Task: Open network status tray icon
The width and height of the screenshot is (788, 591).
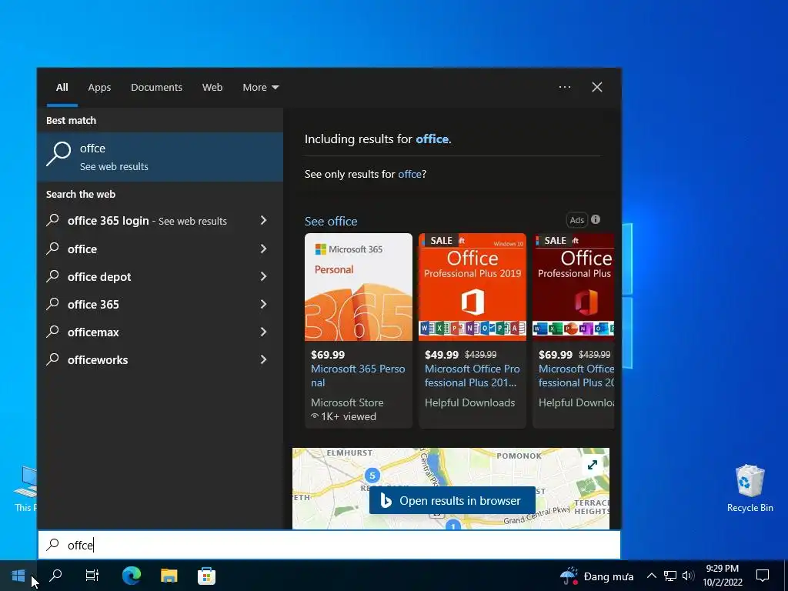Action: pyautogui.click(x=670, y=576)
